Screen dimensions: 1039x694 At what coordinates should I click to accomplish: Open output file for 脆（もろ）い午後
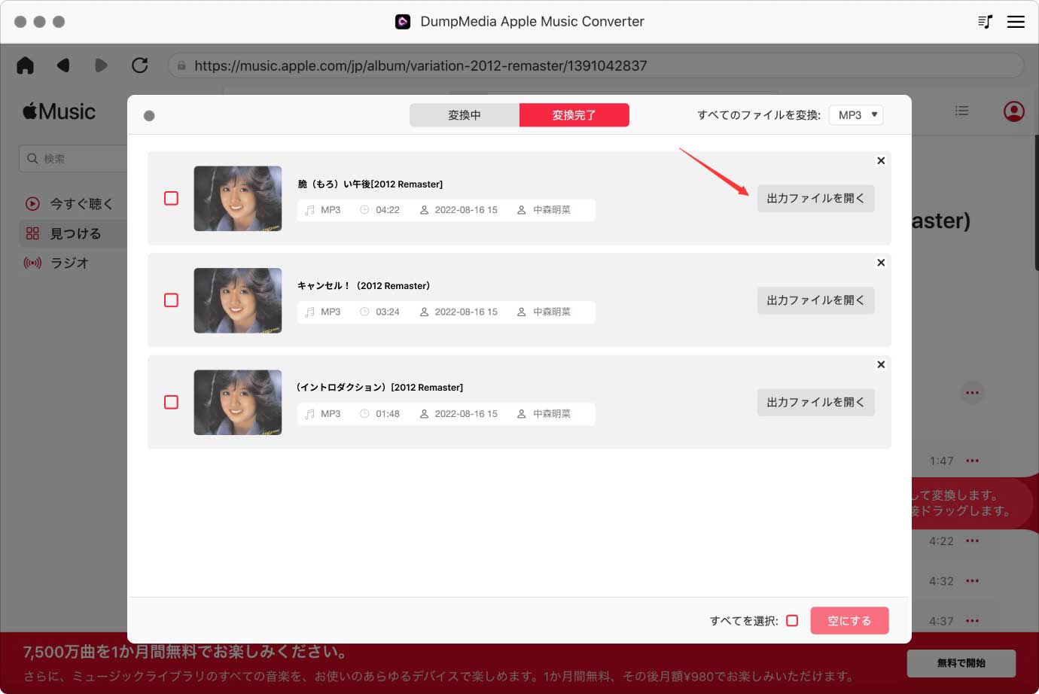tap(815, 199)
